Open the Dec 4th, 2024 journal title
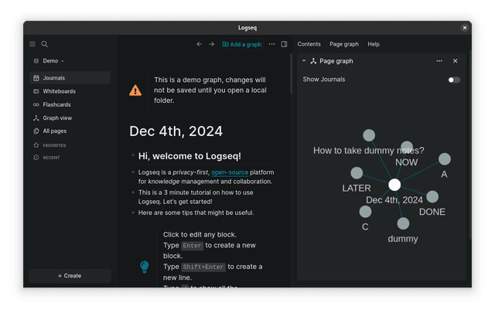Screen dimensions: 495x313 point(176,131)
